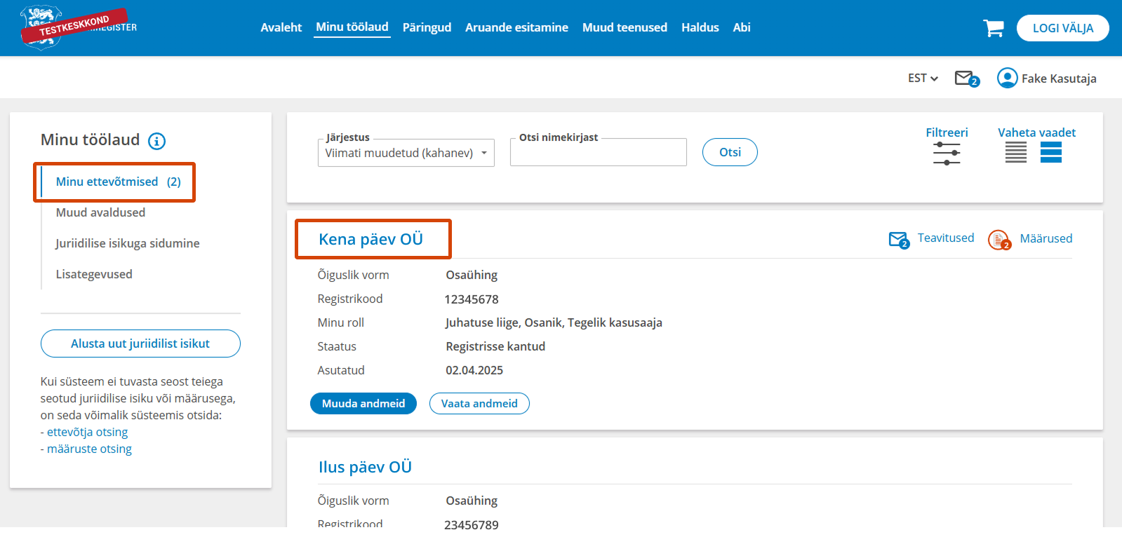Open the ettevõtja otsing link
1122x537 pixels.
click(x=87, y=432)
